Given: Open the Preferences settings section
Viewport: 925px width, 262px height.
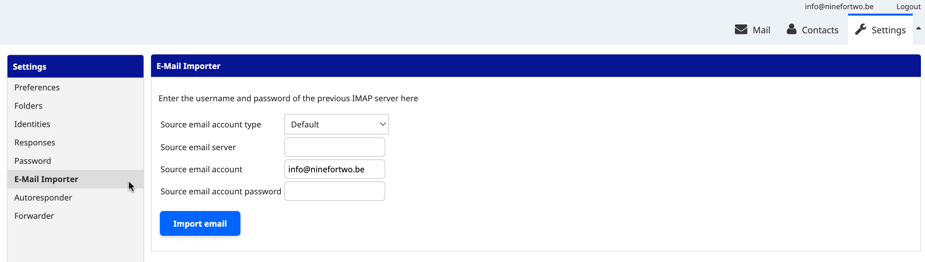Looking at the screenshot, I should click(37, 87).
